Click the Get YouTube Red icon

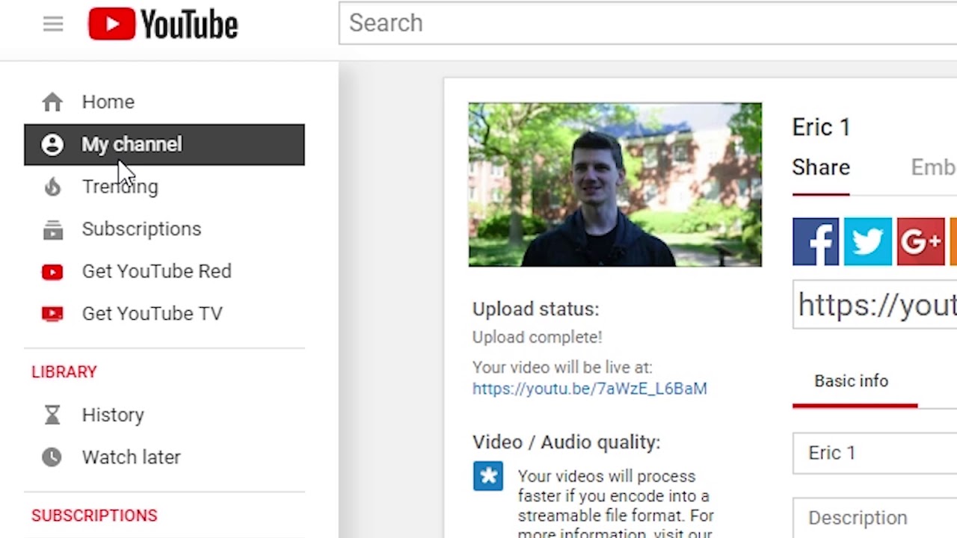52,272
